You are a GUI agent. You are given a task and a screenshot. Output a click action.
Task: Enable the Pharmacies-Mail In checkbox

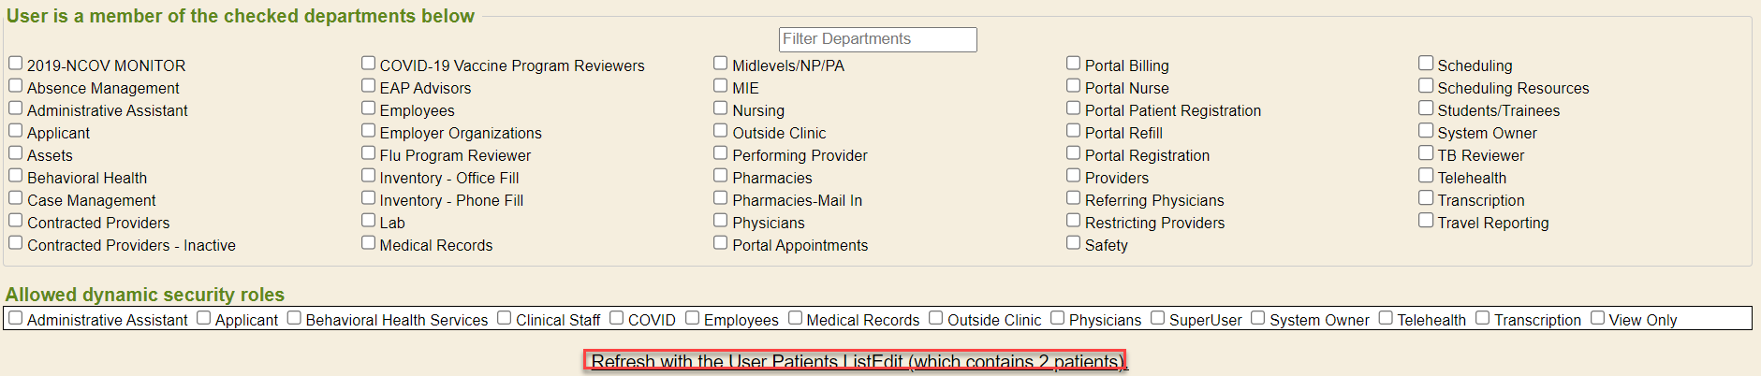(x=721, y=198)
